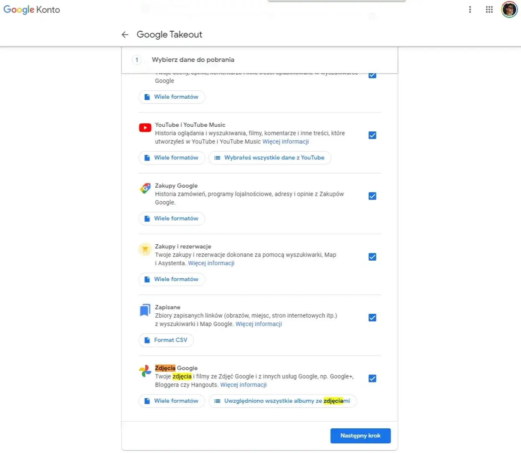
Task: Click the Zdjęcia Google pinwheel icon
Action: tap(145, 371)
